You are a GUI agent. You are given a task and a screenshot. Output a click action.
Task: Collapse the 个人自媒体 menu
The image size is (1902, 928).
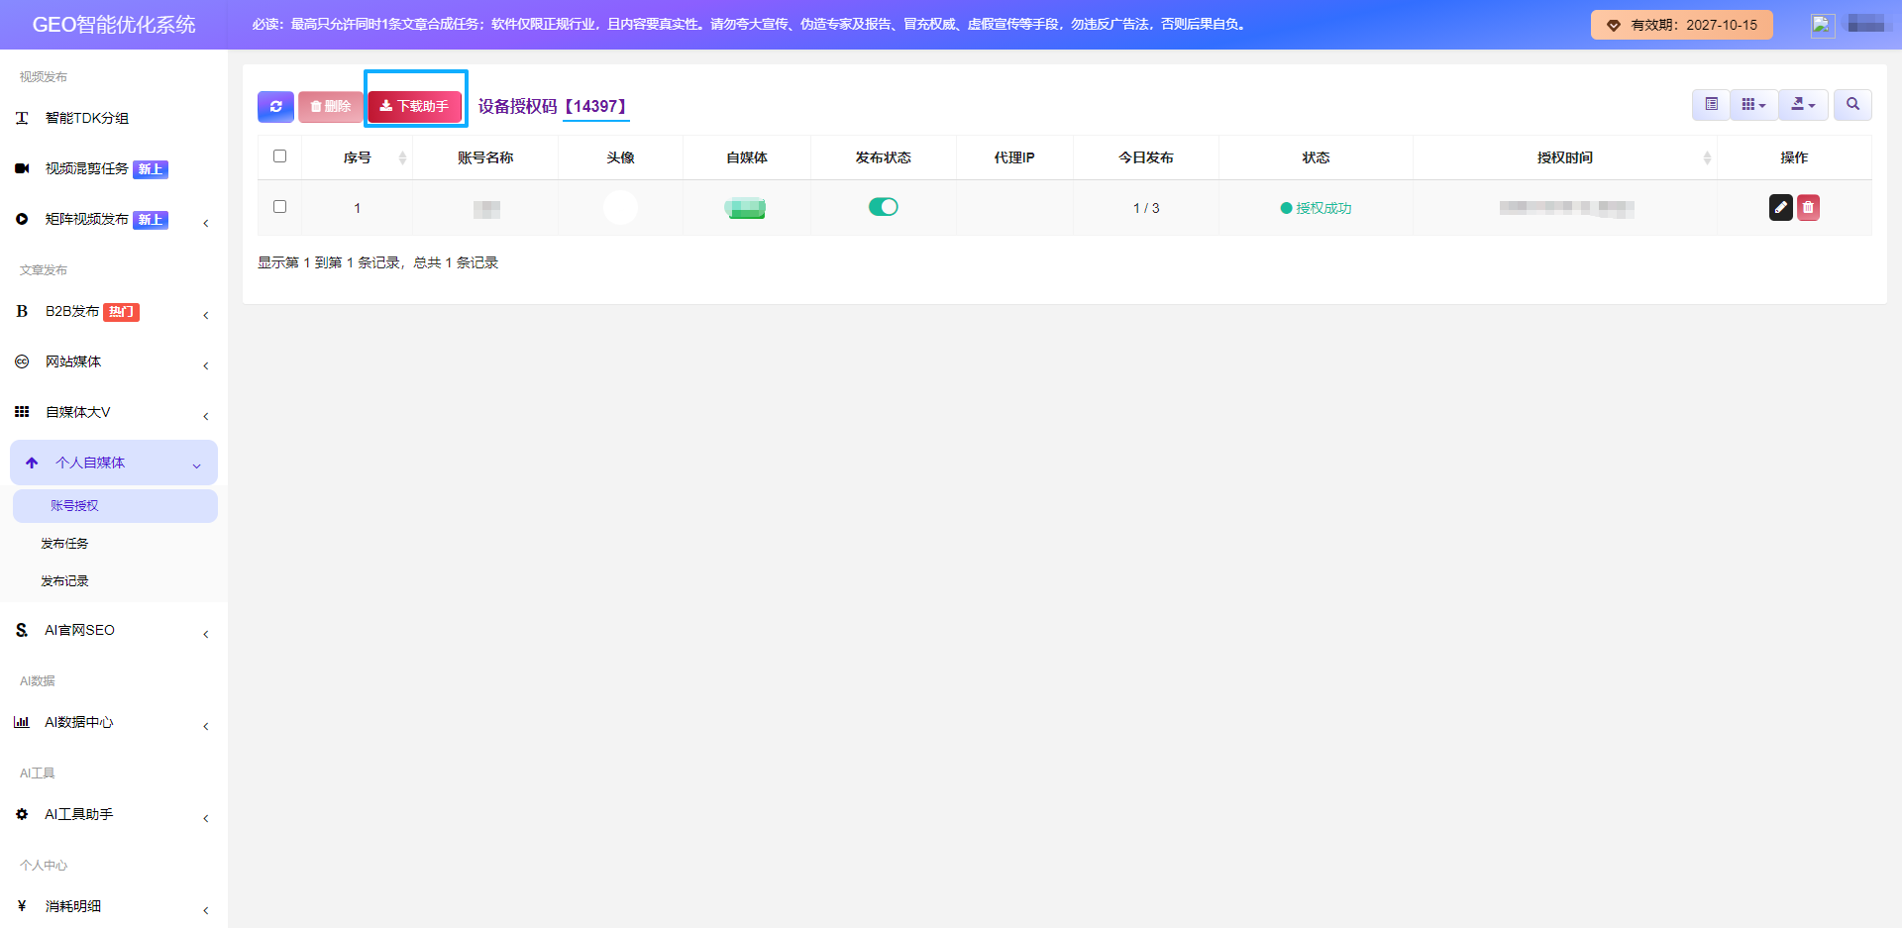click(x=114, y=463)
